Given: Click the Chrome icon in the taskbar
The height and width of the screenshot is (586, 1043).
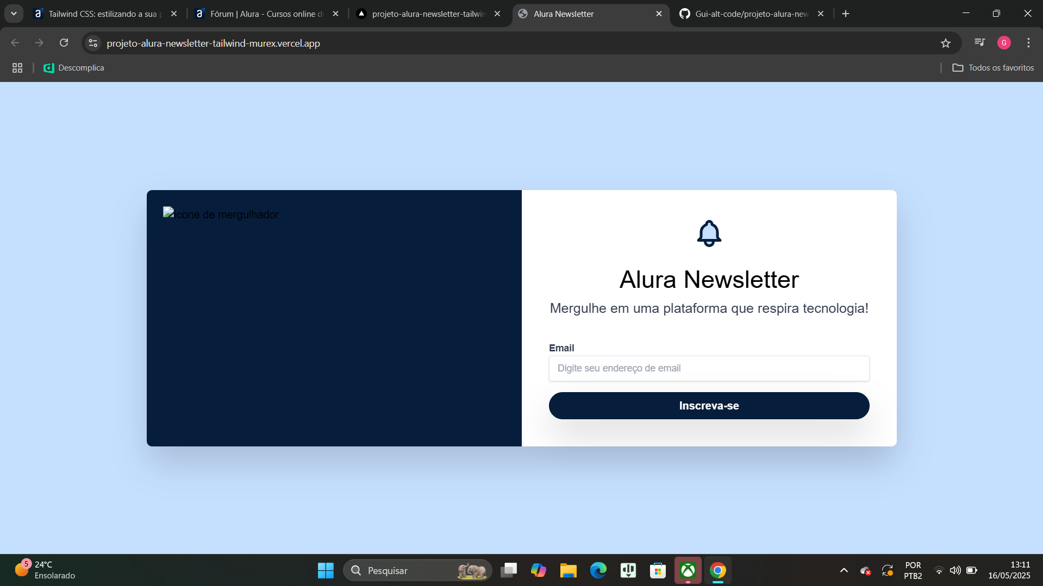Looking at the screenshot, I should pyautogui.click(x=718, y=570).
